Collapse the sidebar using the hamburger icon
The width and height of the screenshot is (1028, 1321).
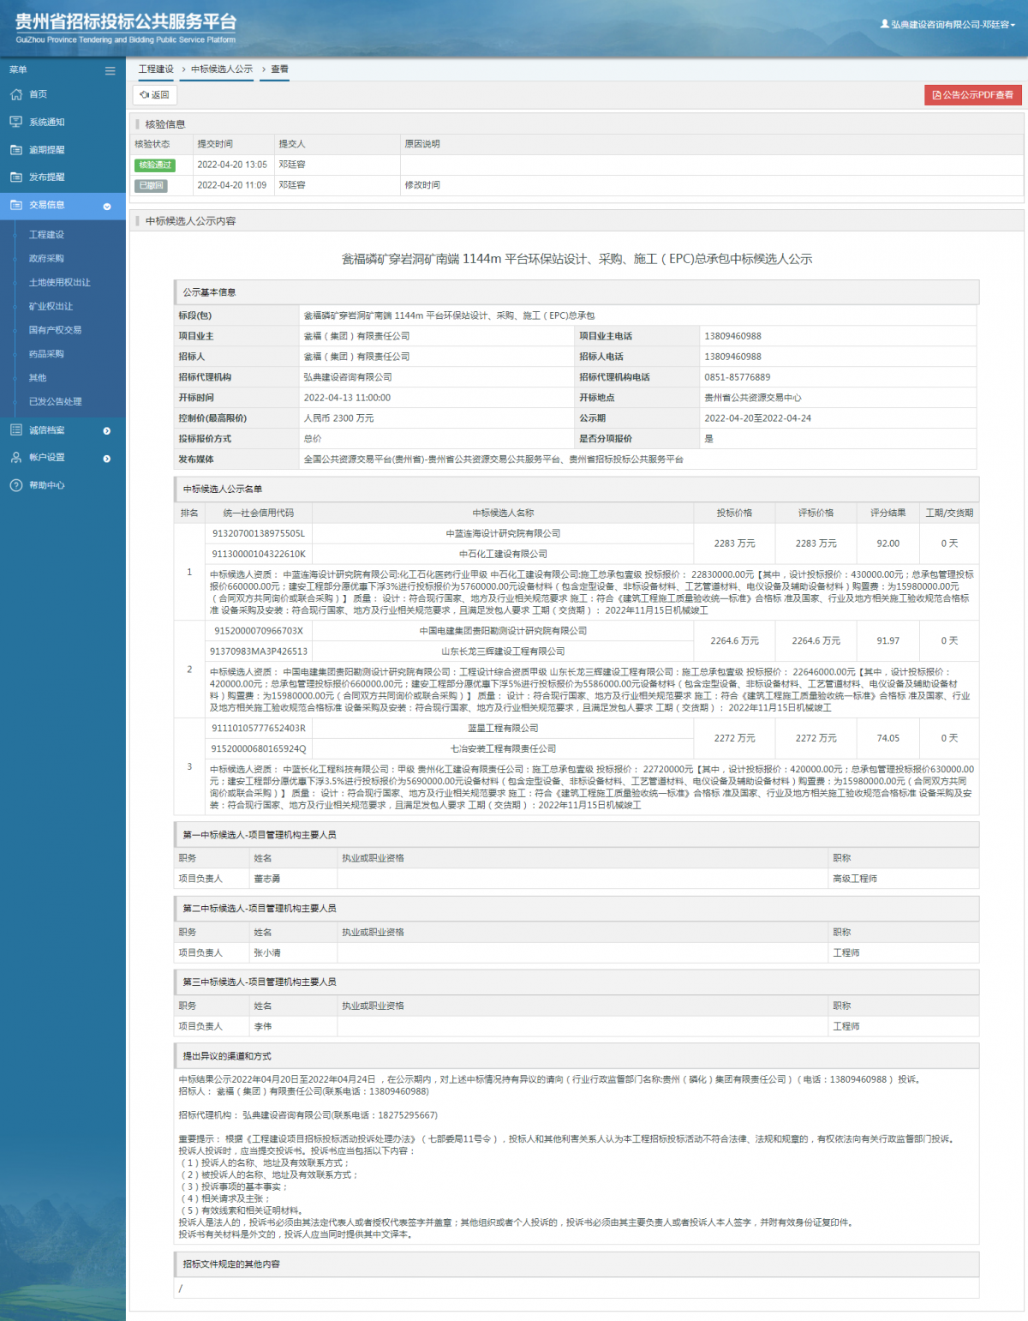point(110,70)
